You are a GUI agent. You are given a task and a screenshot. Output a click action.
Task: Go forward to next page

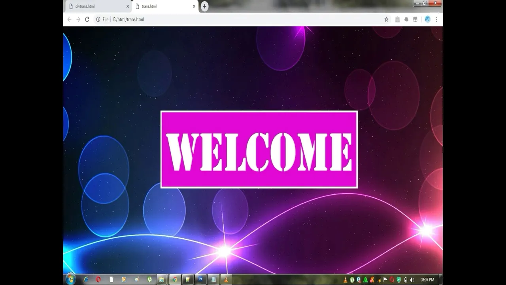[78, 19]
